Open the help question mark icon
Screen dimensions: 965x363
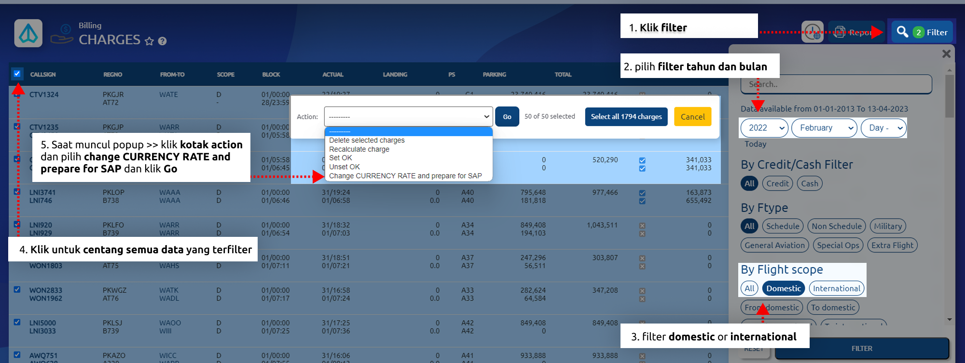pos(163,41)
